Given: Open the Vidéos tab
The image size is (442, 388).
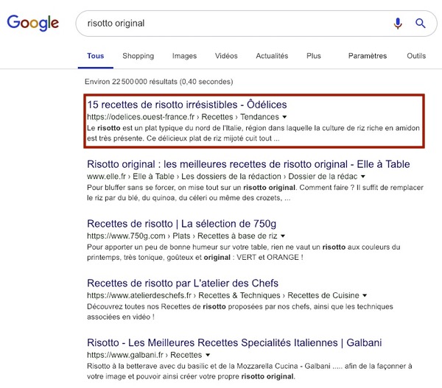Looking at the screenshot, I should [x=226, y=56].
